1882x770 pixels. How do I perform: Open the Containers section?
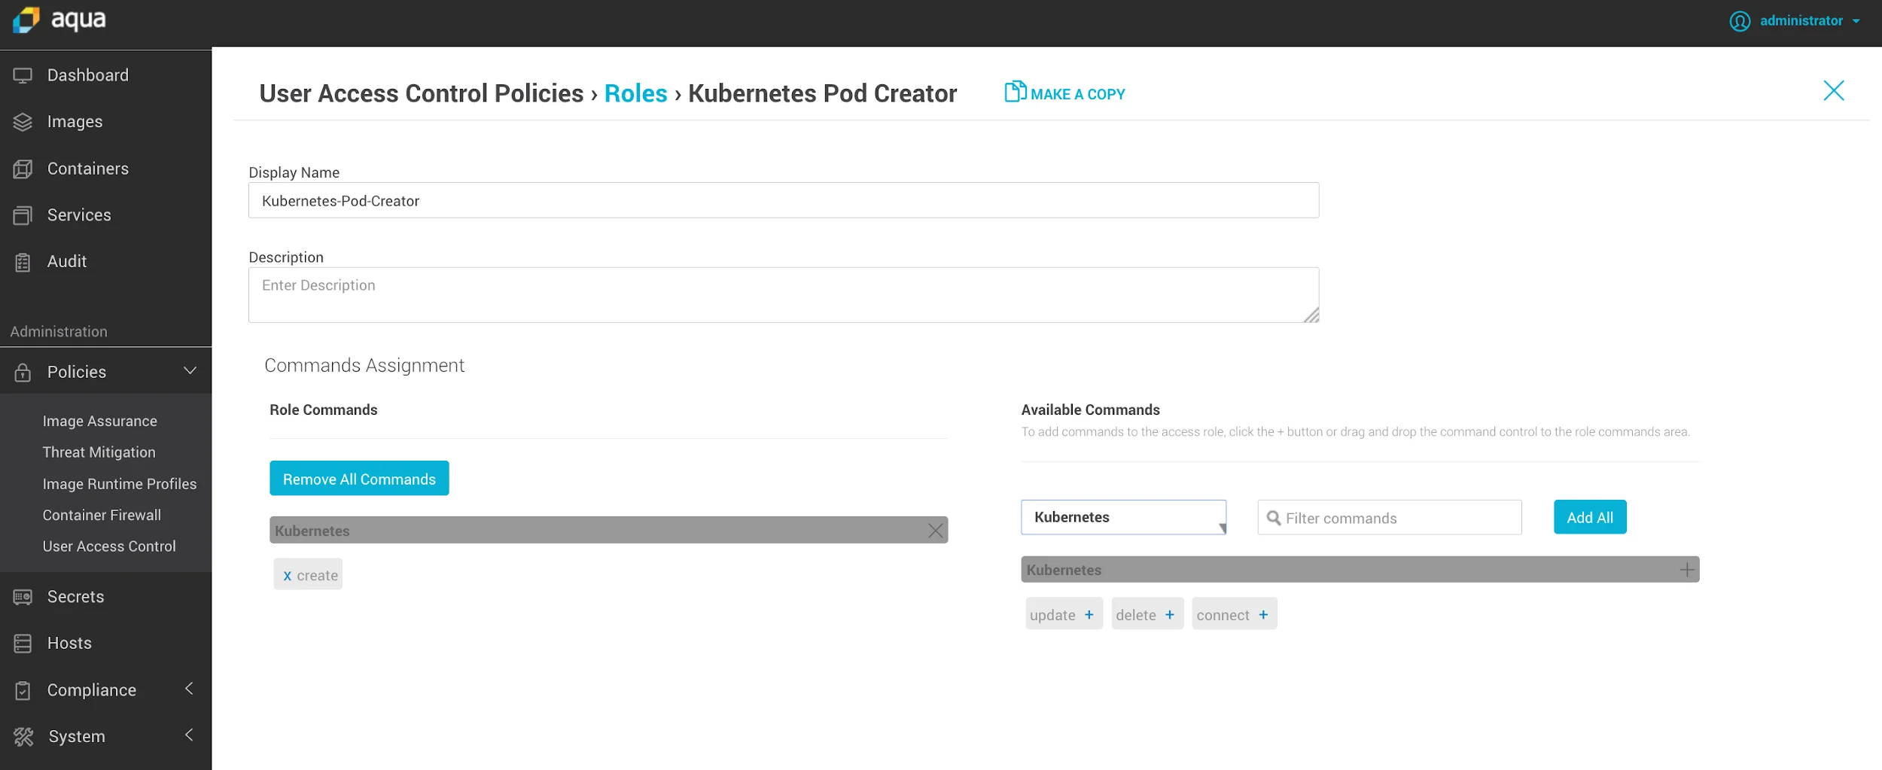pyautogui.click(x=88, y=168)
